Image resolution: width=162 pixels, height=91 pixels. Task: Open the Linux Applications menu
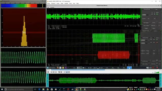(x=51, y=68)
